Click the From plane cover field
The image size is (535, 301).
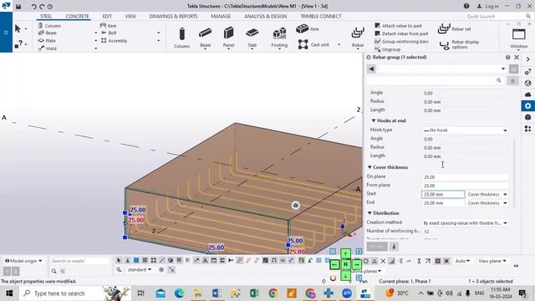tap(465, 186)
